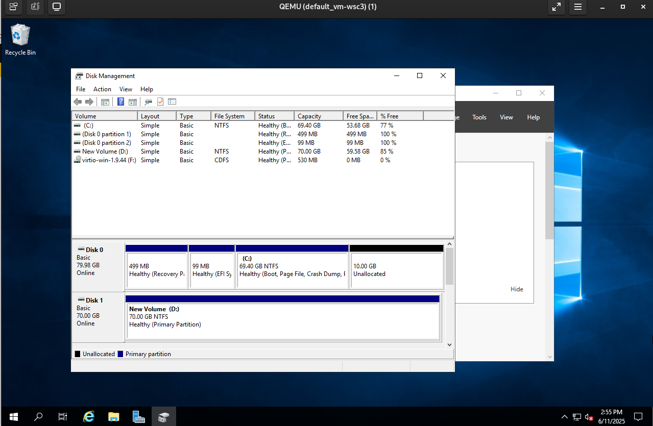Viewport: 653px width, 426px height.
Task: Open File Explorer from the taskbar
Action: (113, 416)
